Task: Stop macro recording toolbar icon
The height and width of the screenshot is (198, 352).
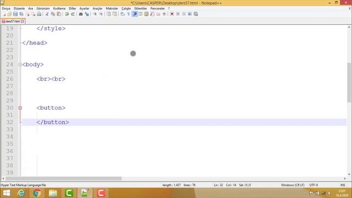Action: pyautogui.click(x=178, y=14)
